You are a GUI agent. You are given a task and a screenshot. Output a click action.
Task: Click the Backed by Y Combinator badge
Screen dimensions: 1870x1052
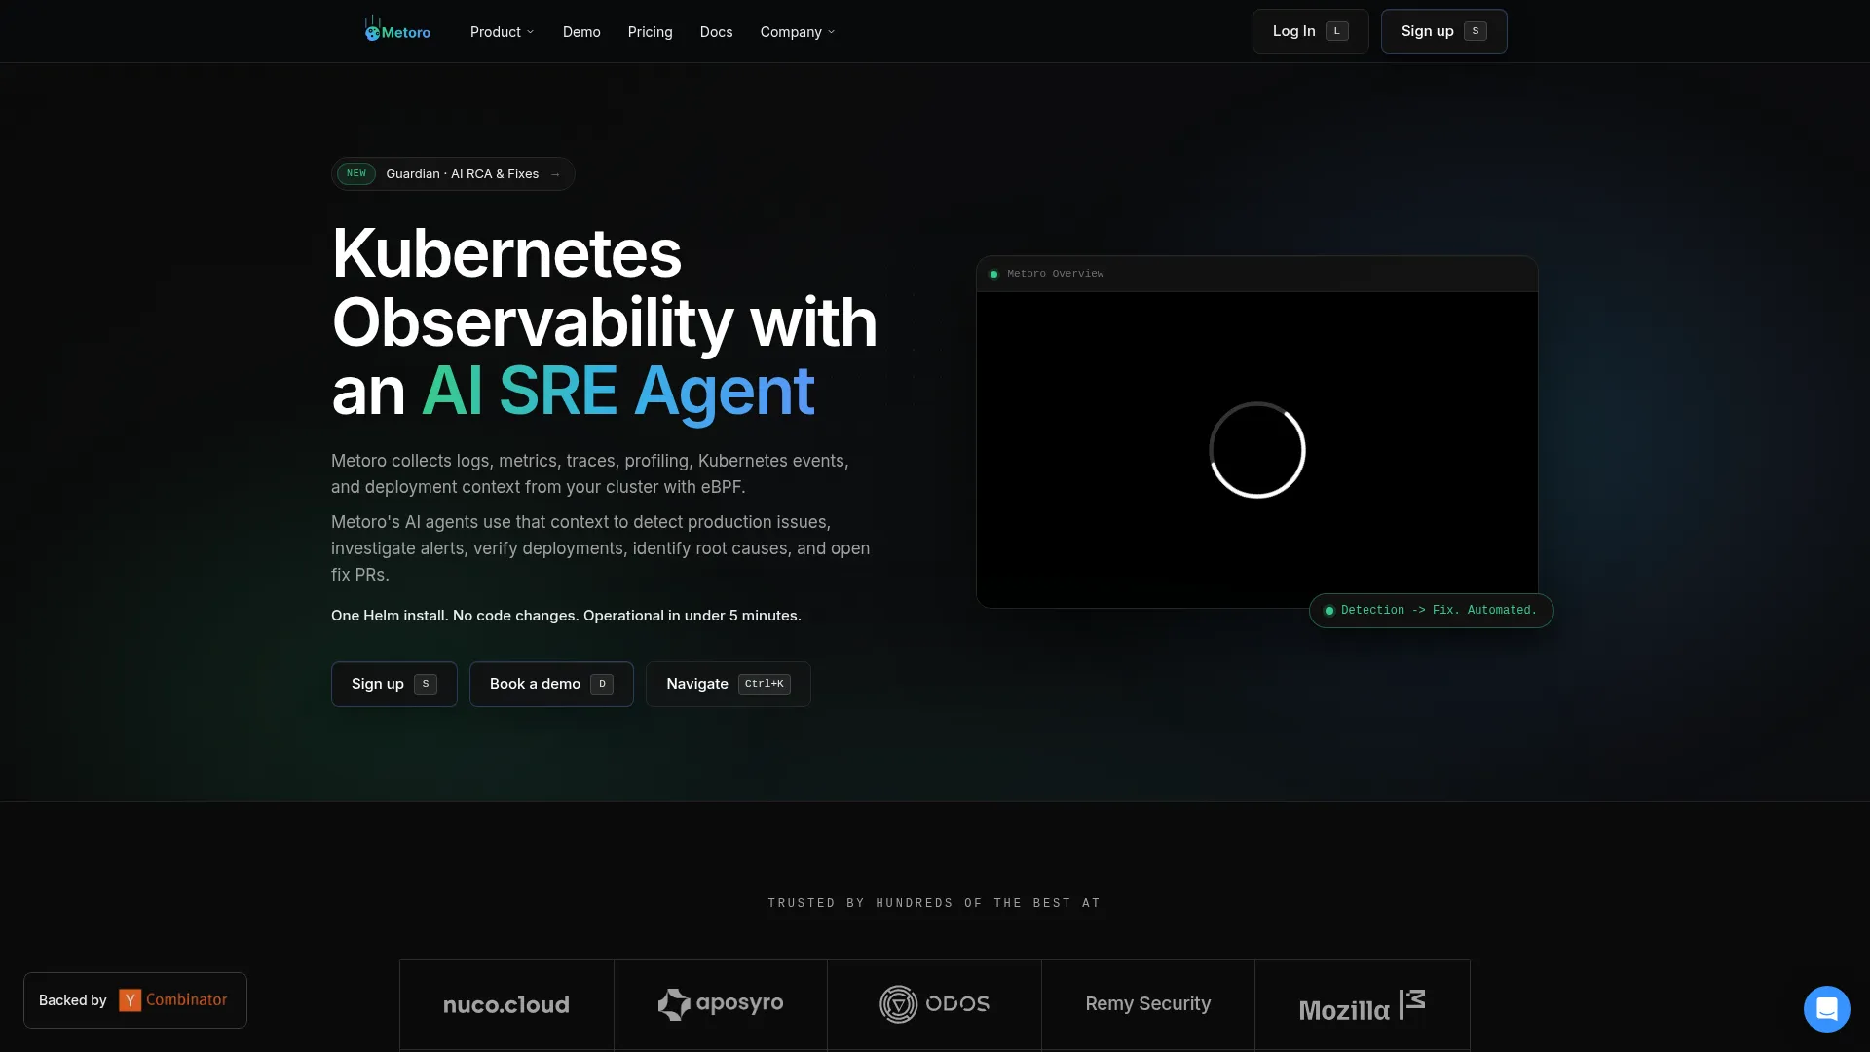click(135, 1000)
